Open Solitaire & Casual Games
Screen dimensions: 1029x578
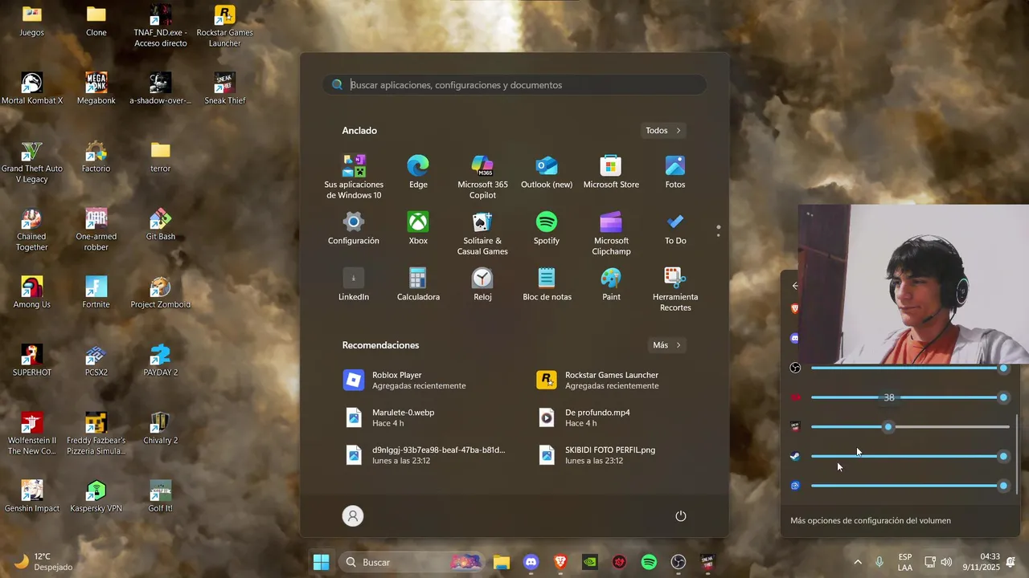pyautogui.click(x=482, y=234)
